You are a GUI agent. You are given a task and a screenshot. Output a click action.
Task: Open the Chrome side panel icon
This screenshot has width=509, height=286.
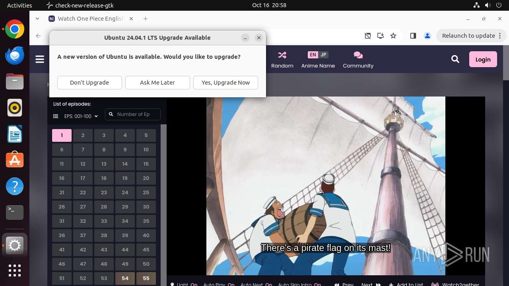[x=413, y=36]
